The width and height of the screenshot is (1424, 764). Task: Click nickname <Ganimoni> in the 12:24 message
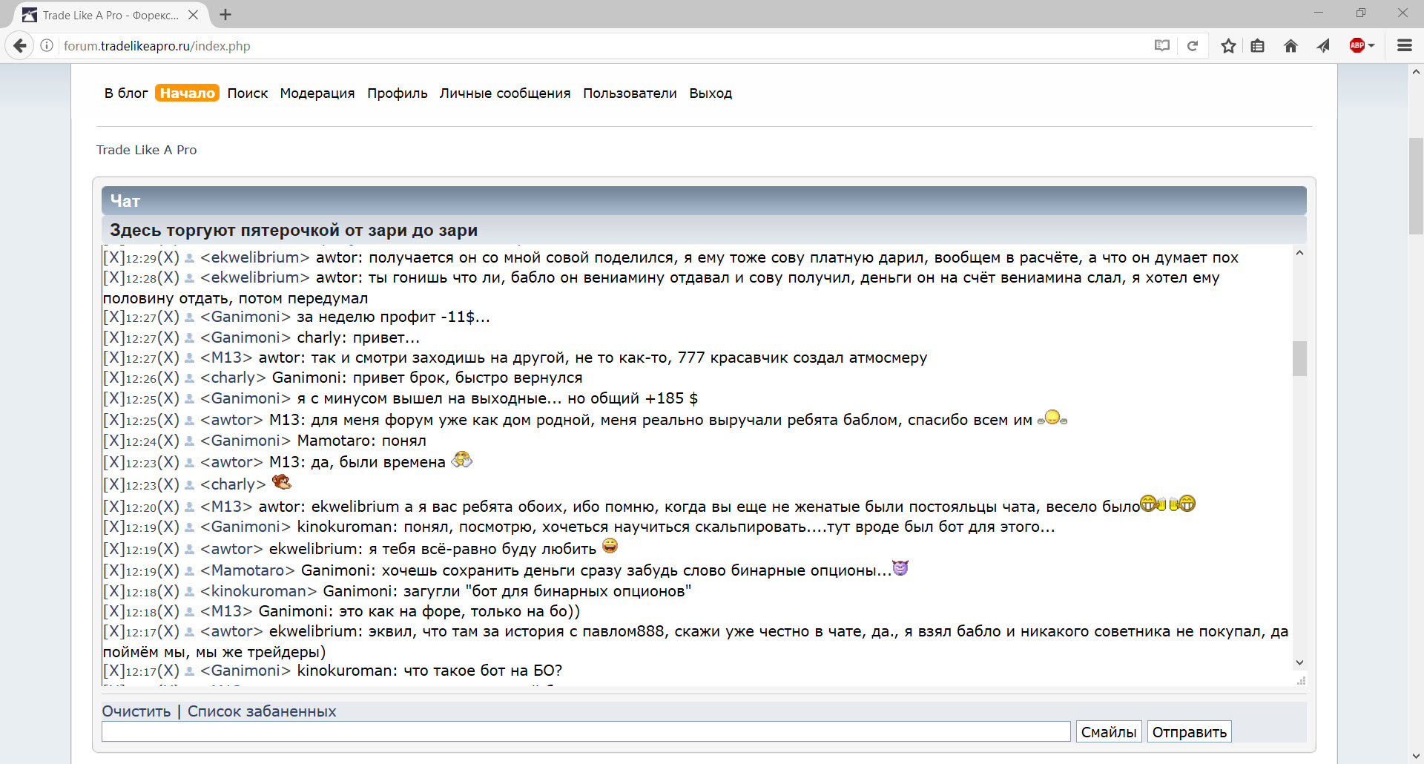(245, 441)
